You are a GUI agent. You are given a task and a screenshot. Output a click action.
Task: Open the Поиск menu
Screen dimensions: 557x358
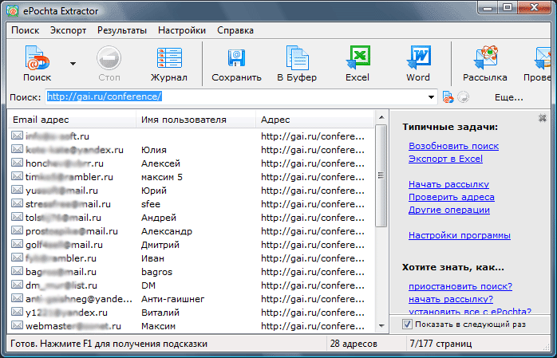(x=26, y=30)
